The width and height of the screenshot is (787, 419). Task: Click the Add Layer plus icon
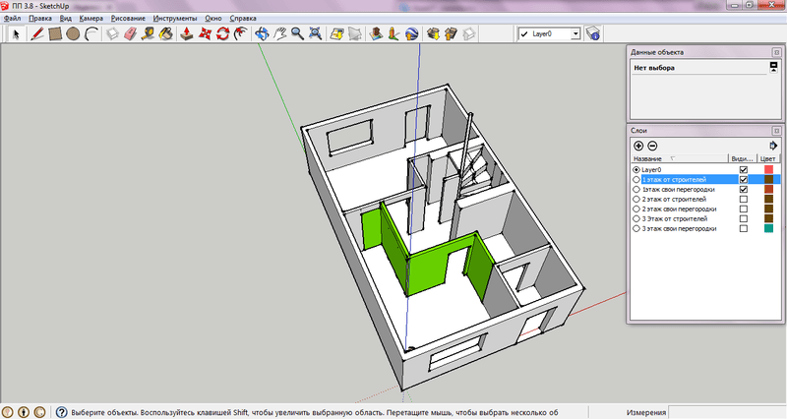(x=638, y=146)
